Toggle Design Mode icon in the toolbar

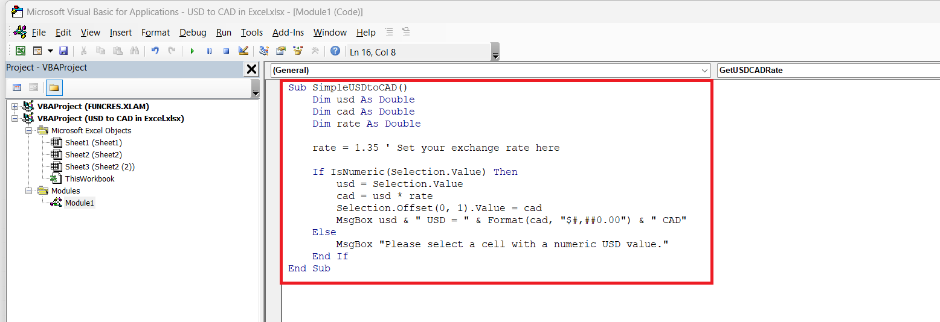pos(243,51)
